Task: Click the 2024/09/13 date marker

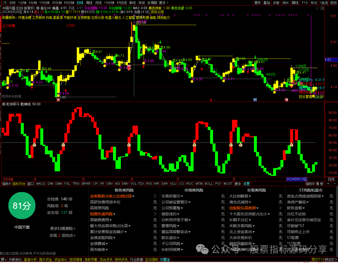Action: click(297, 179)
